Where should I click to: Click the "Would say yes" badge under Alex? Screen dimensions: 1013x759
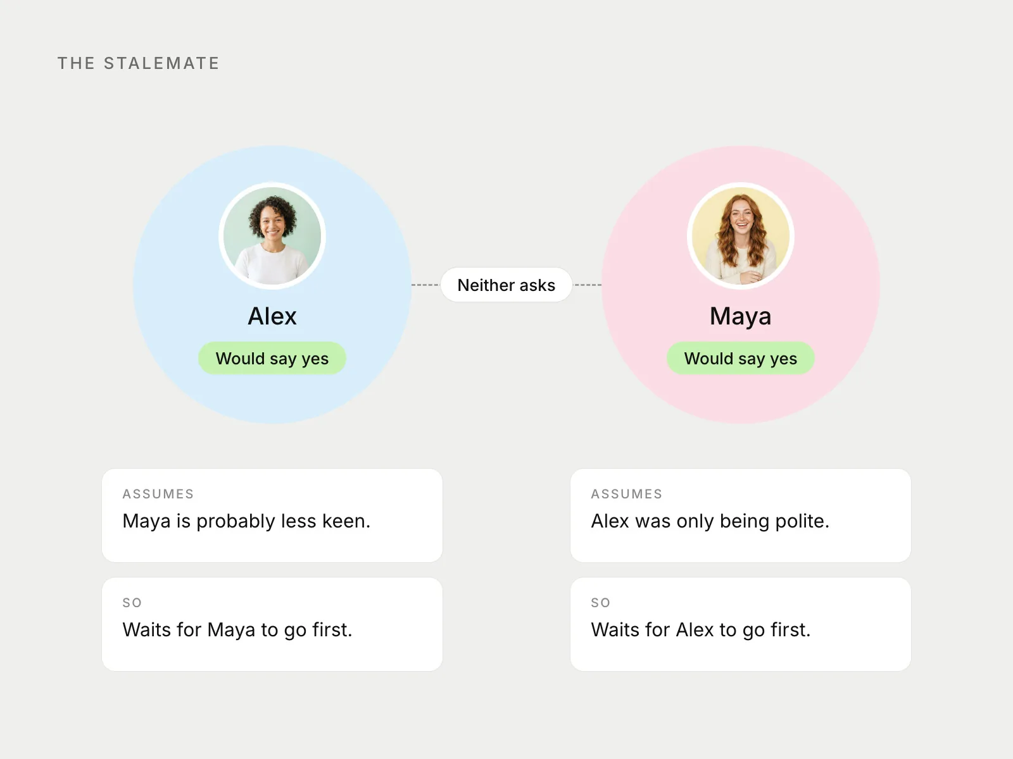coord(272,359)
